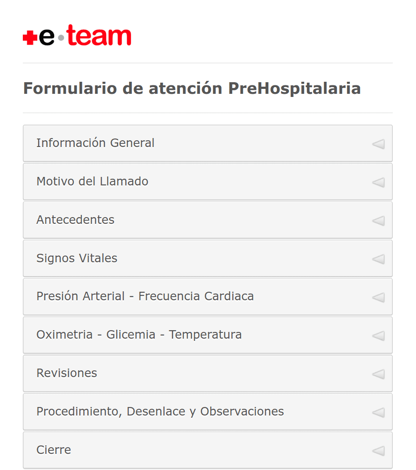Screen dimensions: 416x470
Task: Open the Revisiones section
Action: click(208, 373)
